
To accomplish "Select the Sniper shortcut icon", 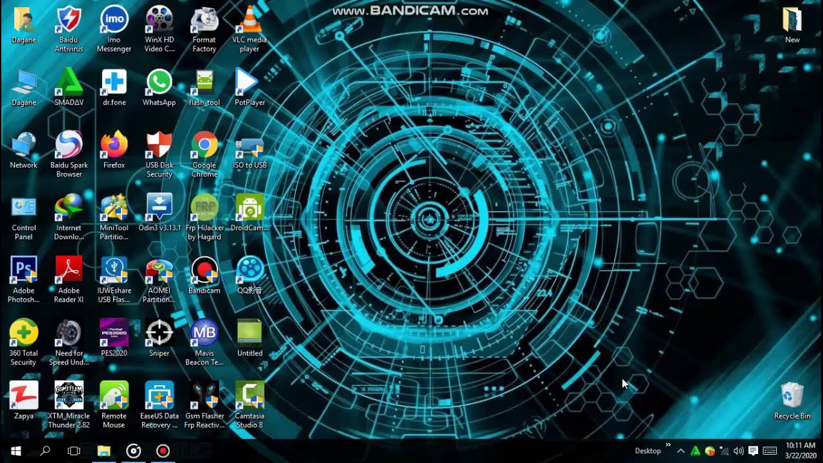I will [x=159, y=338].
